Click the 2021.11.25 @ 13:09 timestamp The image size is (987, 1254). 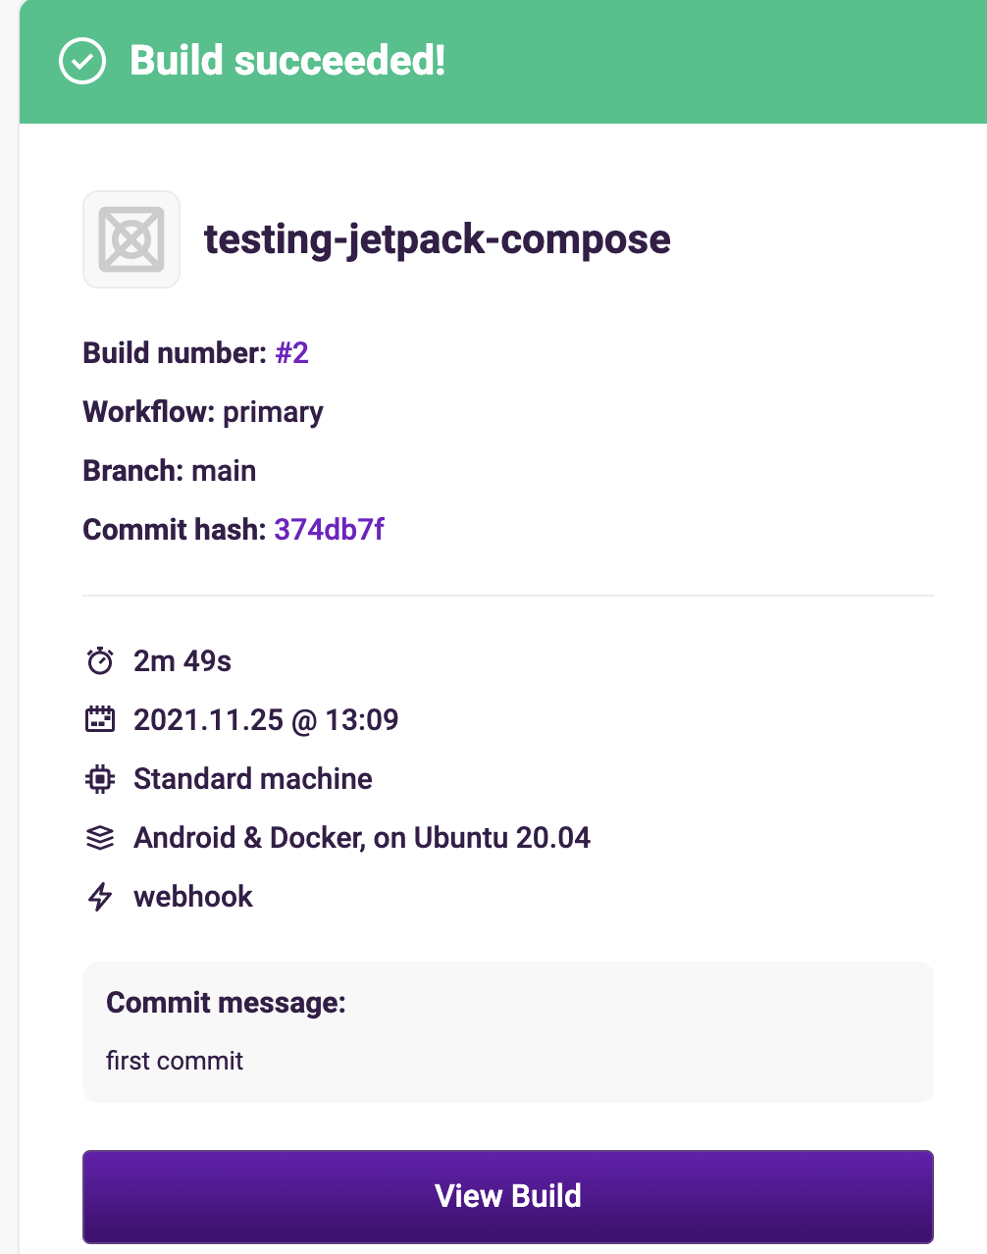266,720
